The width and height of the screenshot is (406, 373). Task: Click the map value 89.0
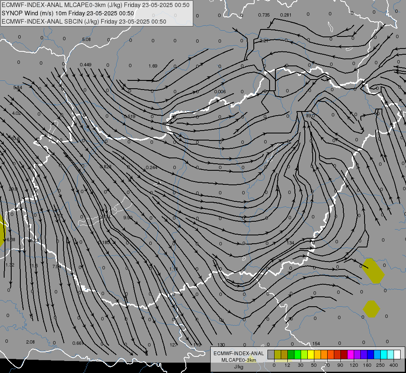coord(311,116)
